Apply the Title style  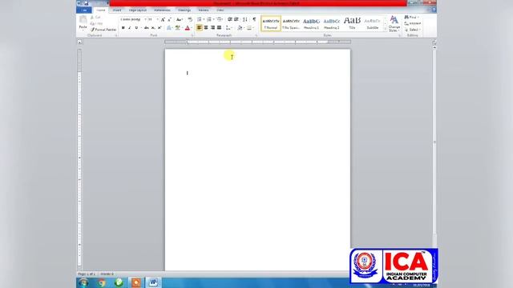(352, 23)
